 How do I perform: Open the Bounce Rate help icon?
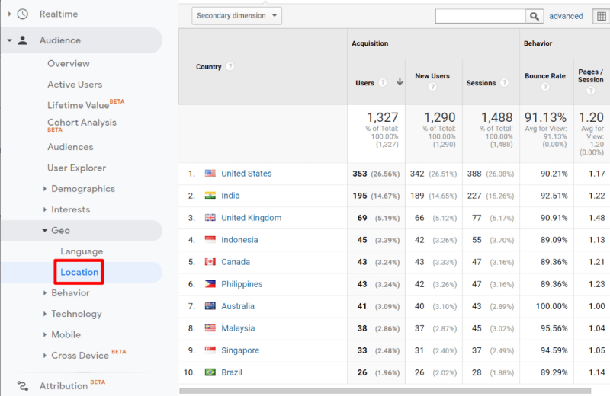(x=545, y=87)
